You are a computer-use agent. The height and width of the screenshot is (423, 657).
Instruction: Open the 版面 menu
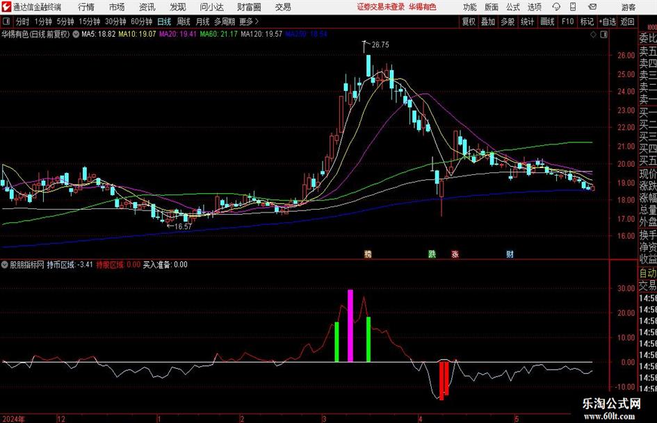491,7
